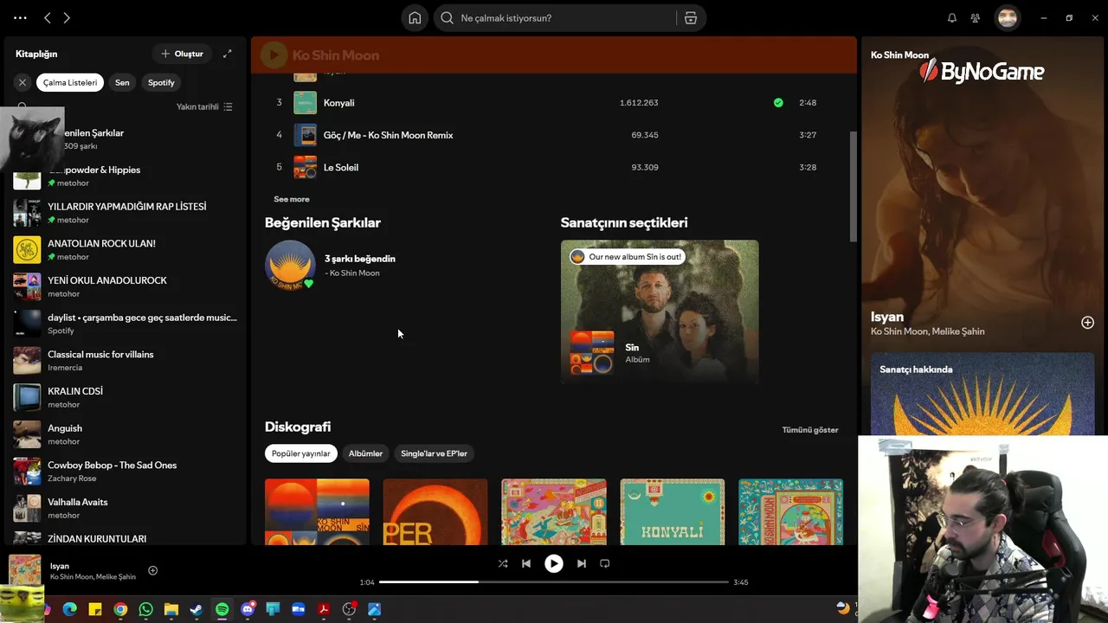Open File Explorer from taskbar
The image size is (1108, 623).
point(171,610)
